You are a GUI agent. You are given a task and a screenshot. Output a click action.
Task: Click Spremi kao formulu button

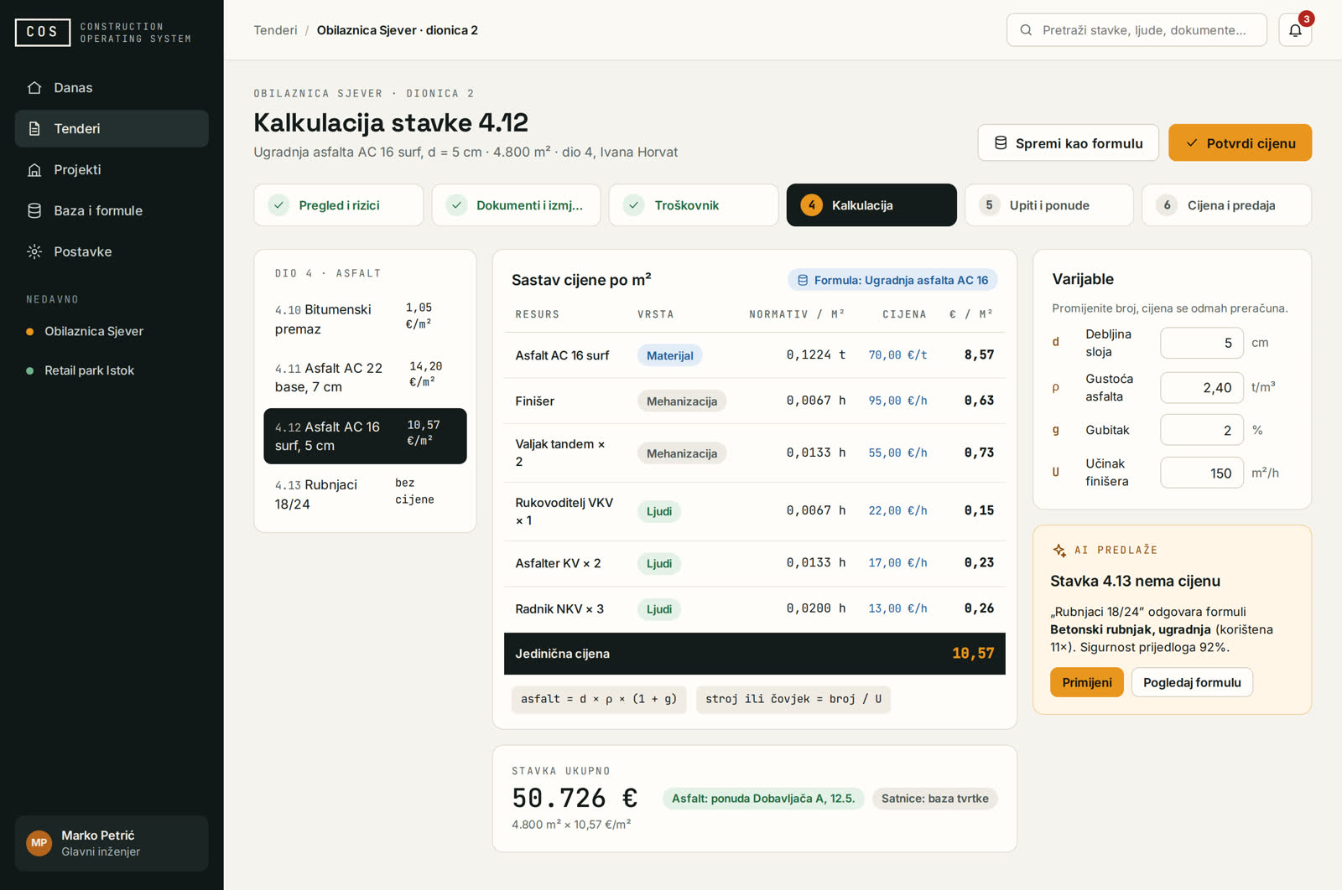[1068, 143]
